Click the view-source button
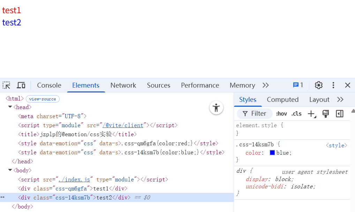This screenshot has height=212, width=355. [x=43, y=99]
